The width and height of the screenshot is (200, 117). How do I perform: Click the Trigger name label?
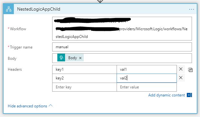(x=21, y=47)
